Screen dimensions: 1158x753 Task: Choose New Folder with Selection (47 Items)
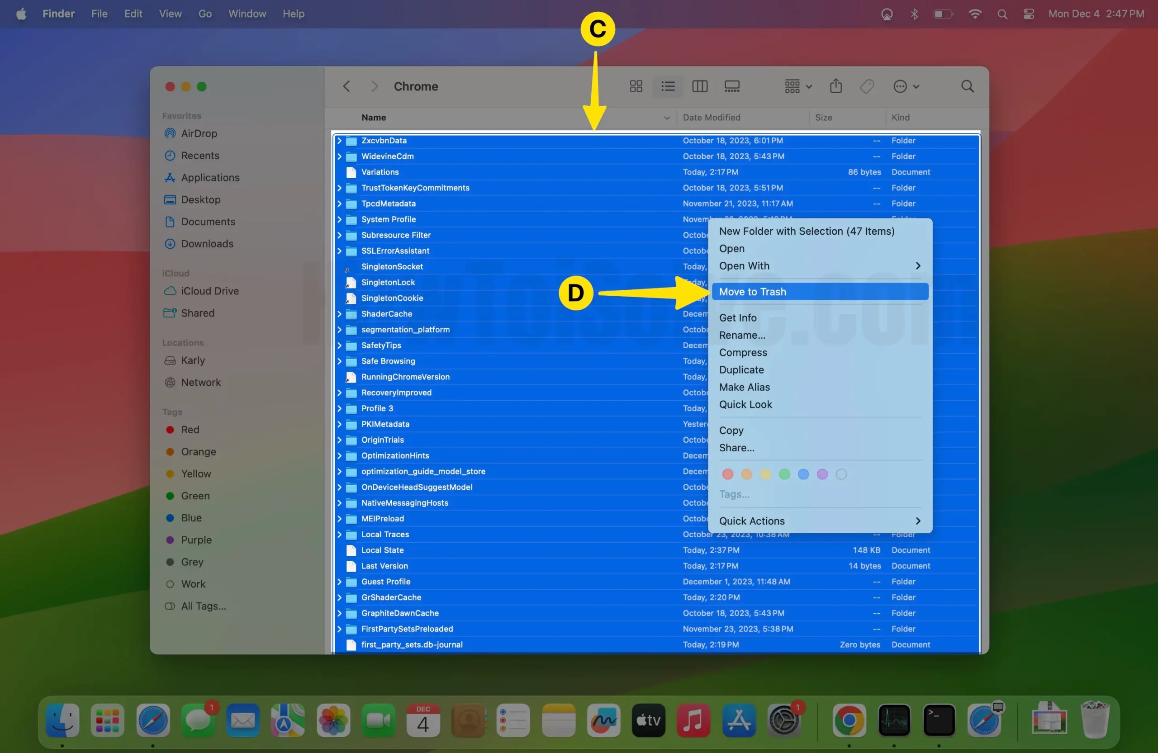coord(820,231)
